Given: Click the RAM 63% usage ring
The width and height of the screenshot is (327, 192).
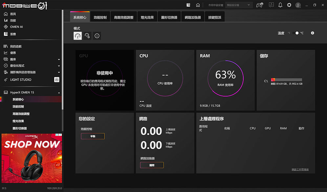Looking at the screenshot, I should tap(226, 78).
